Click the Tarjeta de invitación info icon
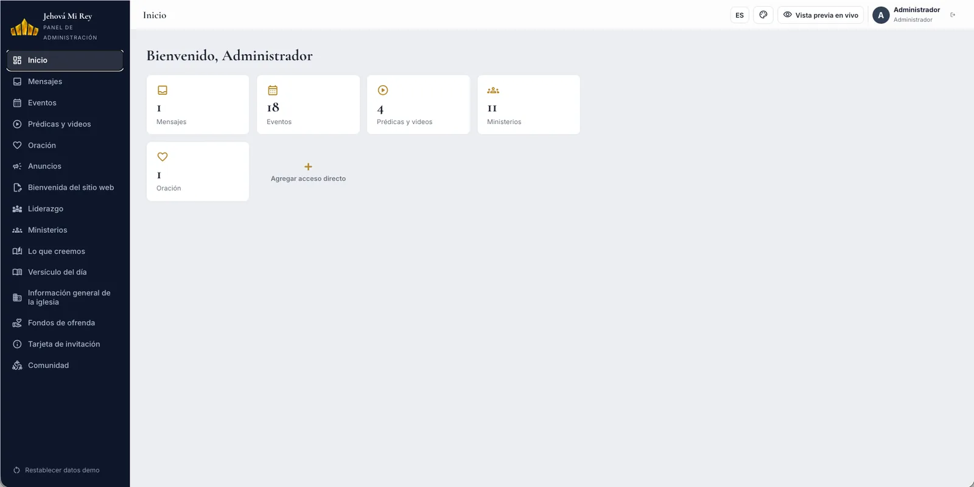The image size is (974, 487). pyautogui.click(x=17, y=344)
